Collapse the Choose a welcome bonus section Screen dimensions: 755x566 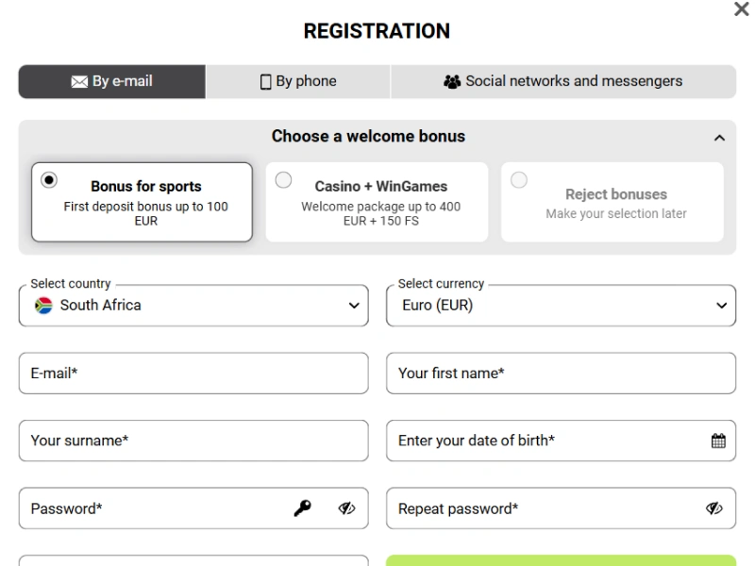point(721,136)
